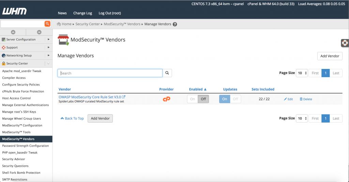Expand the Networking Setup section arrow
349x182 pixels.
point(48,55)
